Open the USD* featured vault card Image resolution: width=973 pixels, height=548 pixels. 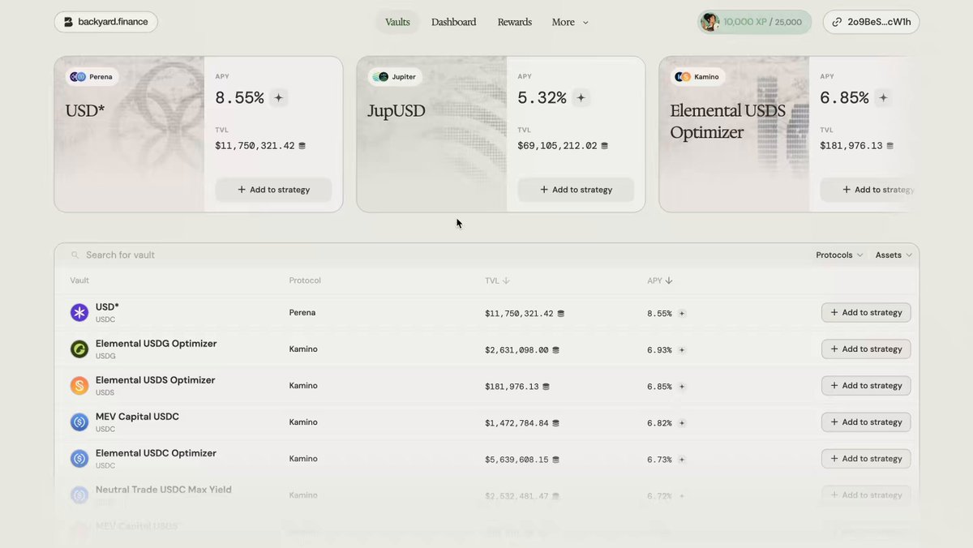pyautogui.click(x=198, y=134)
